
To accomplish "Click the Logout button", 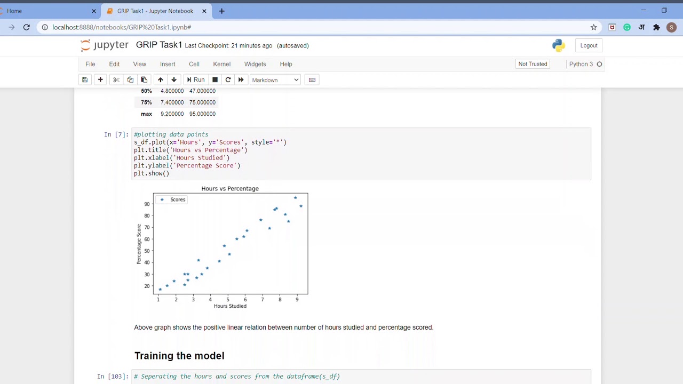I will (589, 45).
